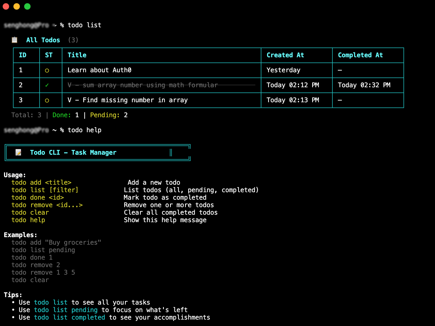Click the green maximize window button
435x326 pixels.
click(27, 6)
